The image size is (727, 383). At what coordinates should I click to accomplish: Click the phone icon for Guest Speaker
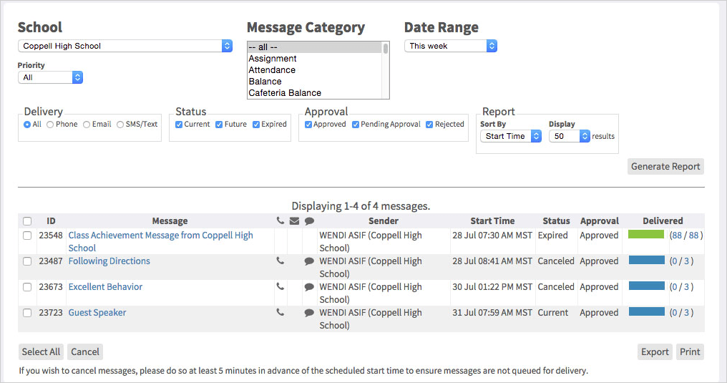[280, 313]
